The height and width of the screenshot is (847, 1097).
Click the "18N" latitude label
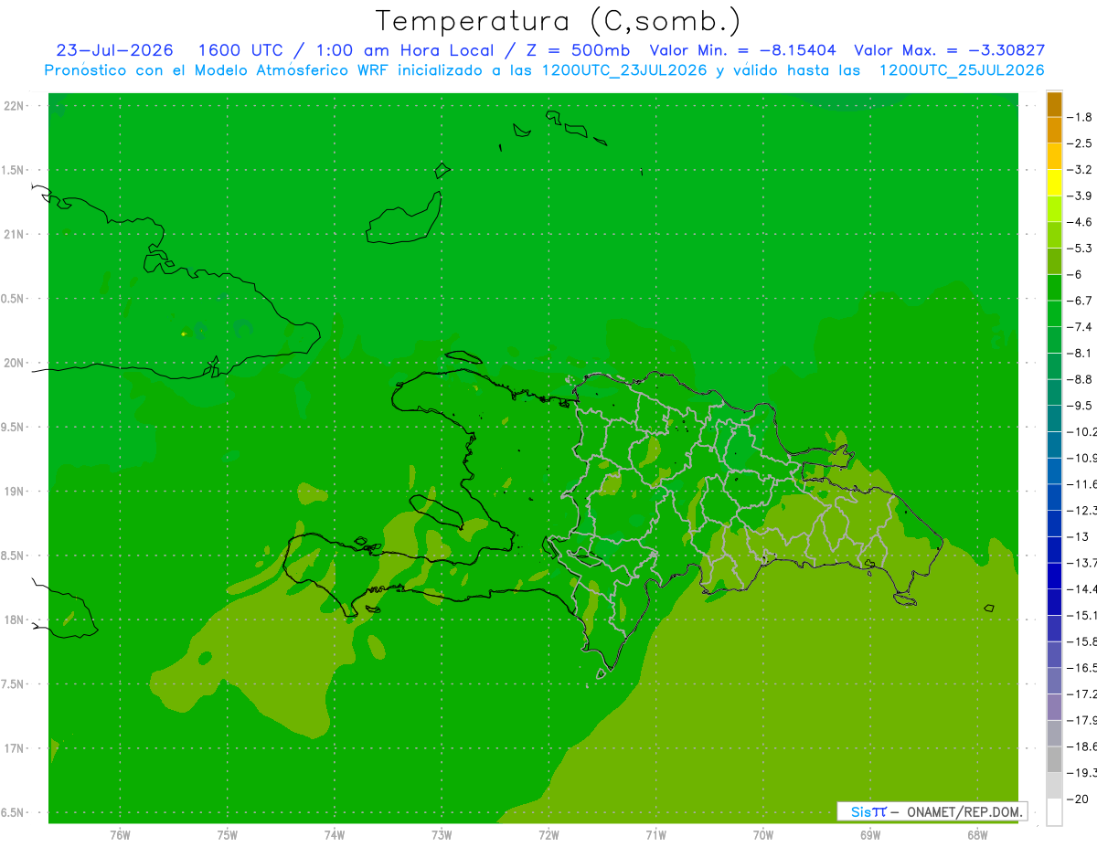tap(14, 620)
